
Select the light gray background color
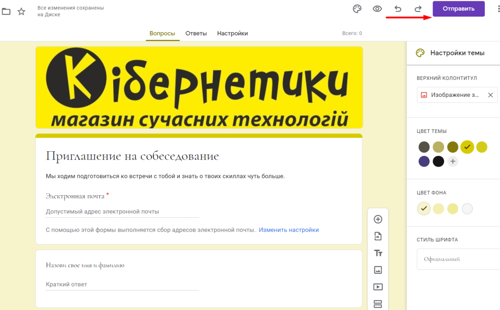coord(467,209)
